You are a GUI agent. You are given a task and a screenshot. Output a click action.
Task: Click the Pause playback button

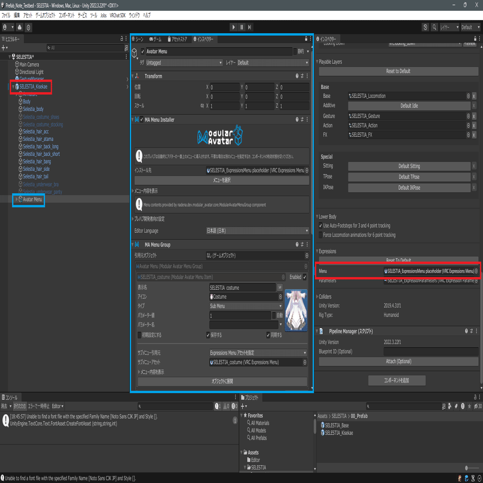pos(241,27)
